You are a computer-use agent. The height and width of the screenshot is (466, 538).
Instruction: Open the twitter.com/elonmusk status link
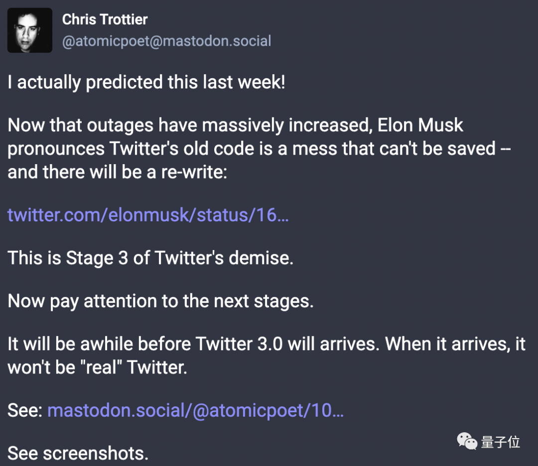[x=148, y=215]
